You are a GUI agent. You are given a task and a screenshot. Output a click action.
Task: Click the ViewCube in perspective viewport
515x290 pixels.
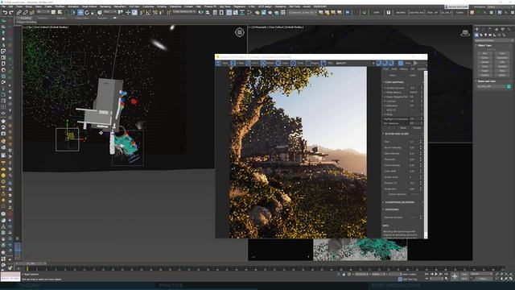[465, 33]
